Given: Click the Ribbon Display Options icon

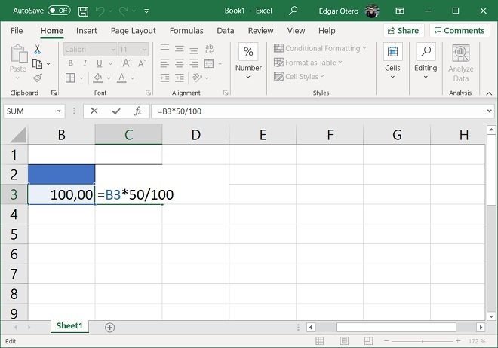Looking at the screenshot, I should (400, 11).
